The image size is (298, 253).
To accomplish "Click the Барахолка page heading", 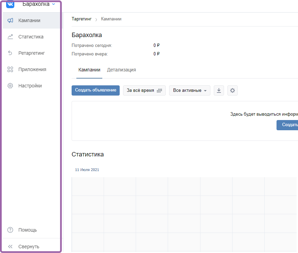I will (x=87, y=35).
